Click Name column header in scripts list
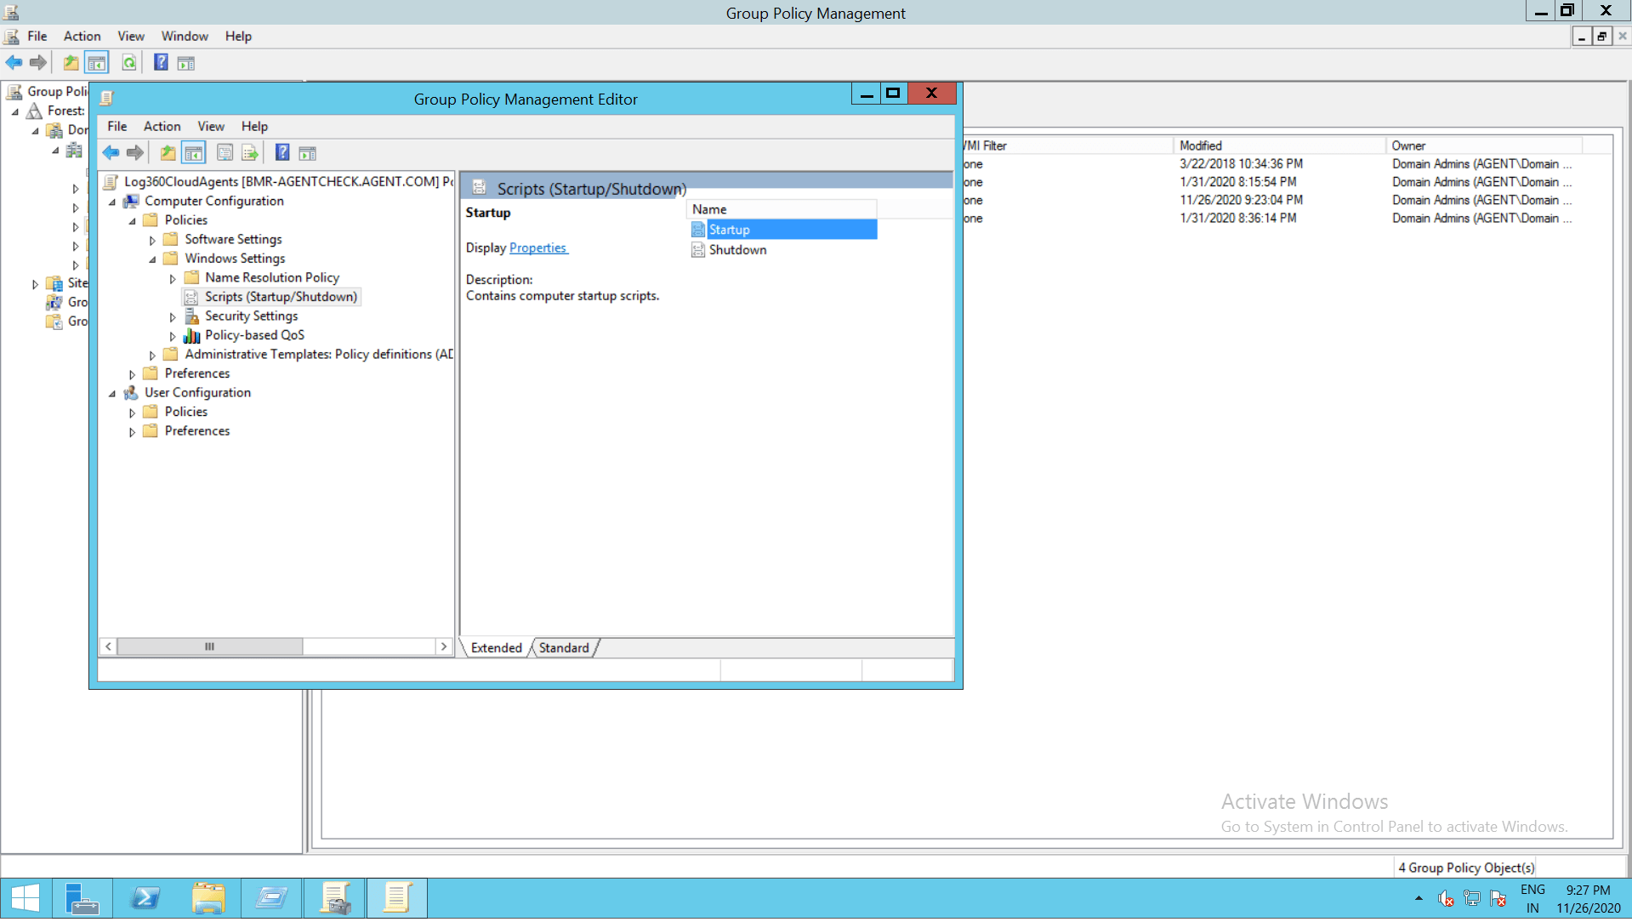The image size is (1632, 922). coord(781,209)
